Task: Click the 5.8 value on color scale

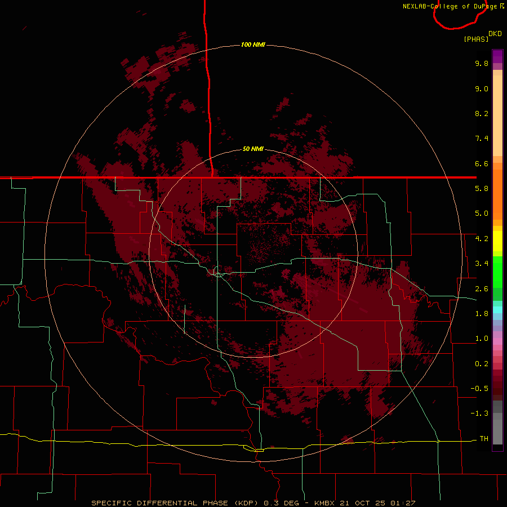Action: (482, 189)
